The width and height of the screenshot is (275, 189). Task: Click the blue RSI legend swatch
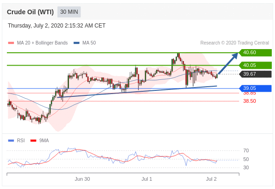pyautogui.click(x=11, y=140)
